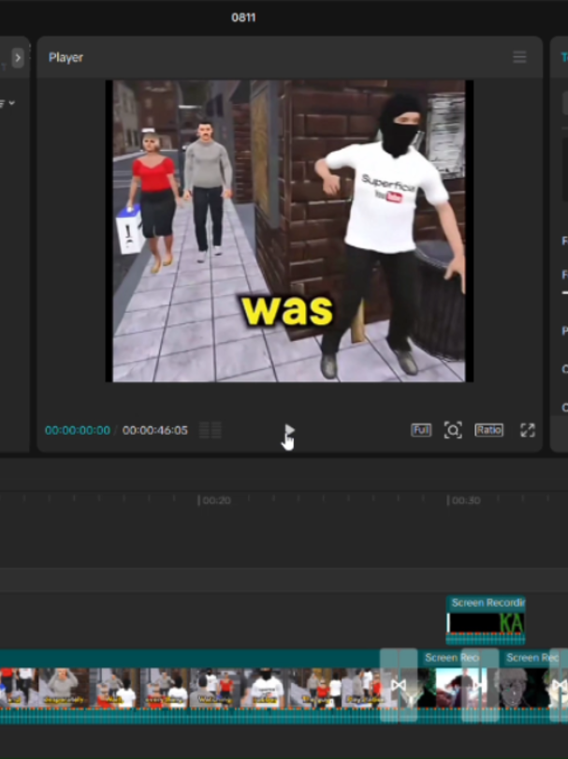Click the video preview canvas
Viewport: 568px width, 759px height.
coord(289,231)
